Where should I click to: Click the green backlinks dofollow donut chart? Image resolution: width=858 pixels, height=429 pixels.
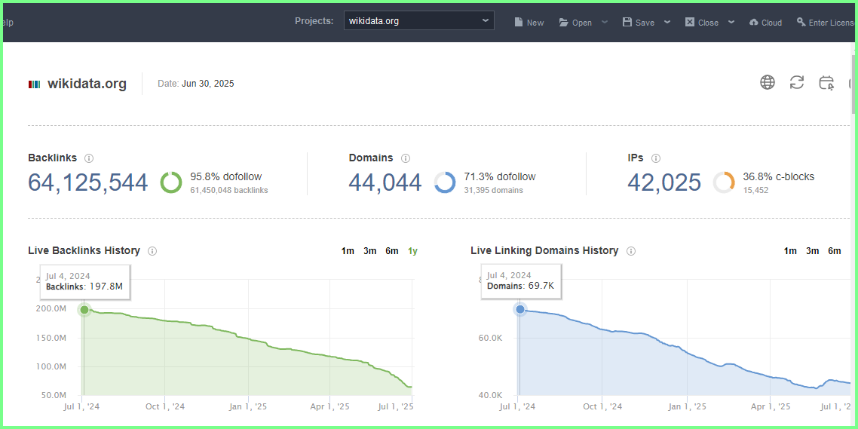[x=171, y=182]
